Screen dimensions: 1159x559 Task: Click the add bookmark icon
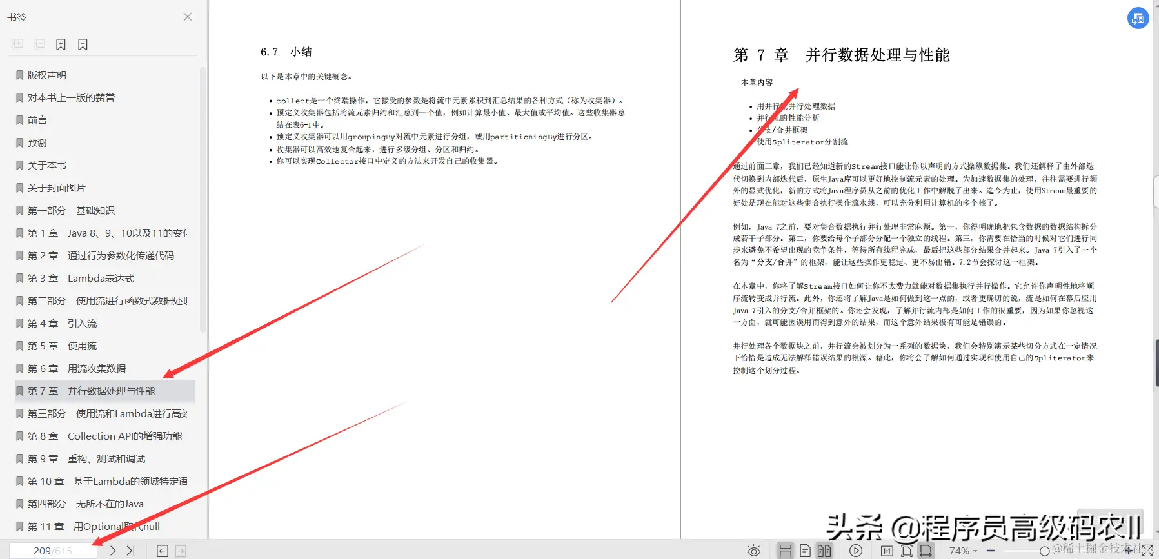[x=61, y=44]
